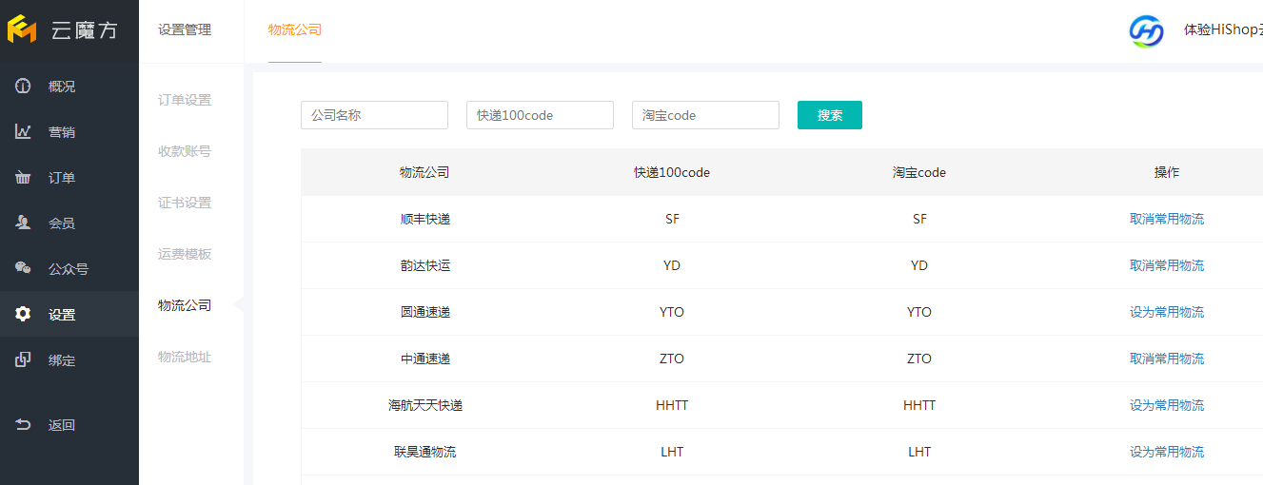Click the 订单 basket icon
The image size is (1263, 485).
point(23,178)
